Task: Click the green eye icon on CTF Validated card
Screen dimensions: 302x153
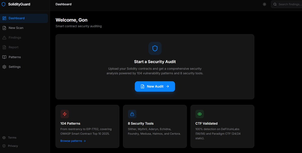Action: (x=200, y=114)
